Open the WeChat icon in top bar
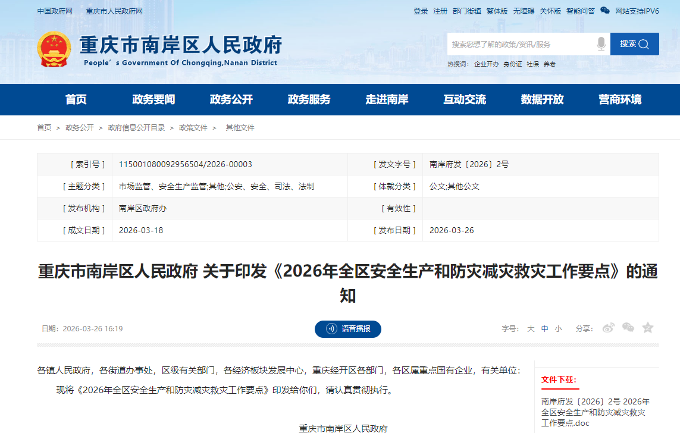The width and height of the screenshot is (680, 433). pyautogui.click(x=605, y=11)
